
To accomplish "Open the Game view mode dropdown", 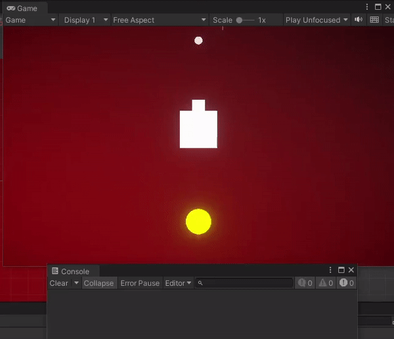I will pos(30,20).
